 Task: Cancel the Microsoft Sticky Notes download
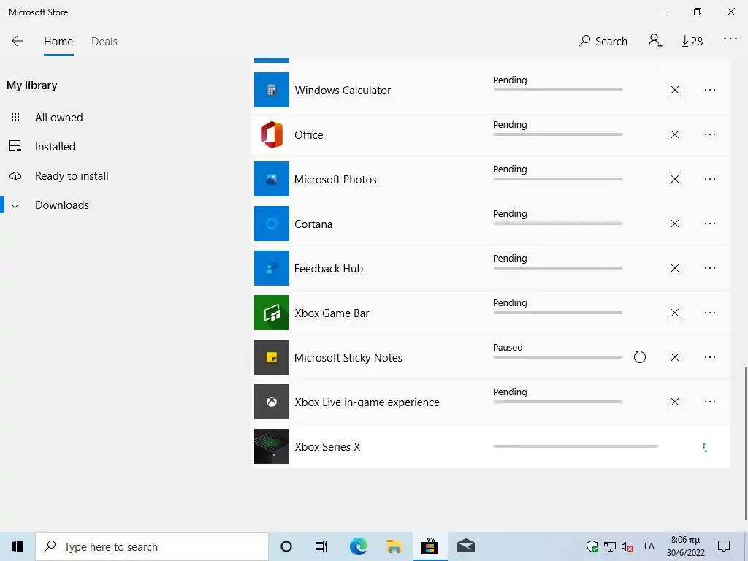(674, 356)
